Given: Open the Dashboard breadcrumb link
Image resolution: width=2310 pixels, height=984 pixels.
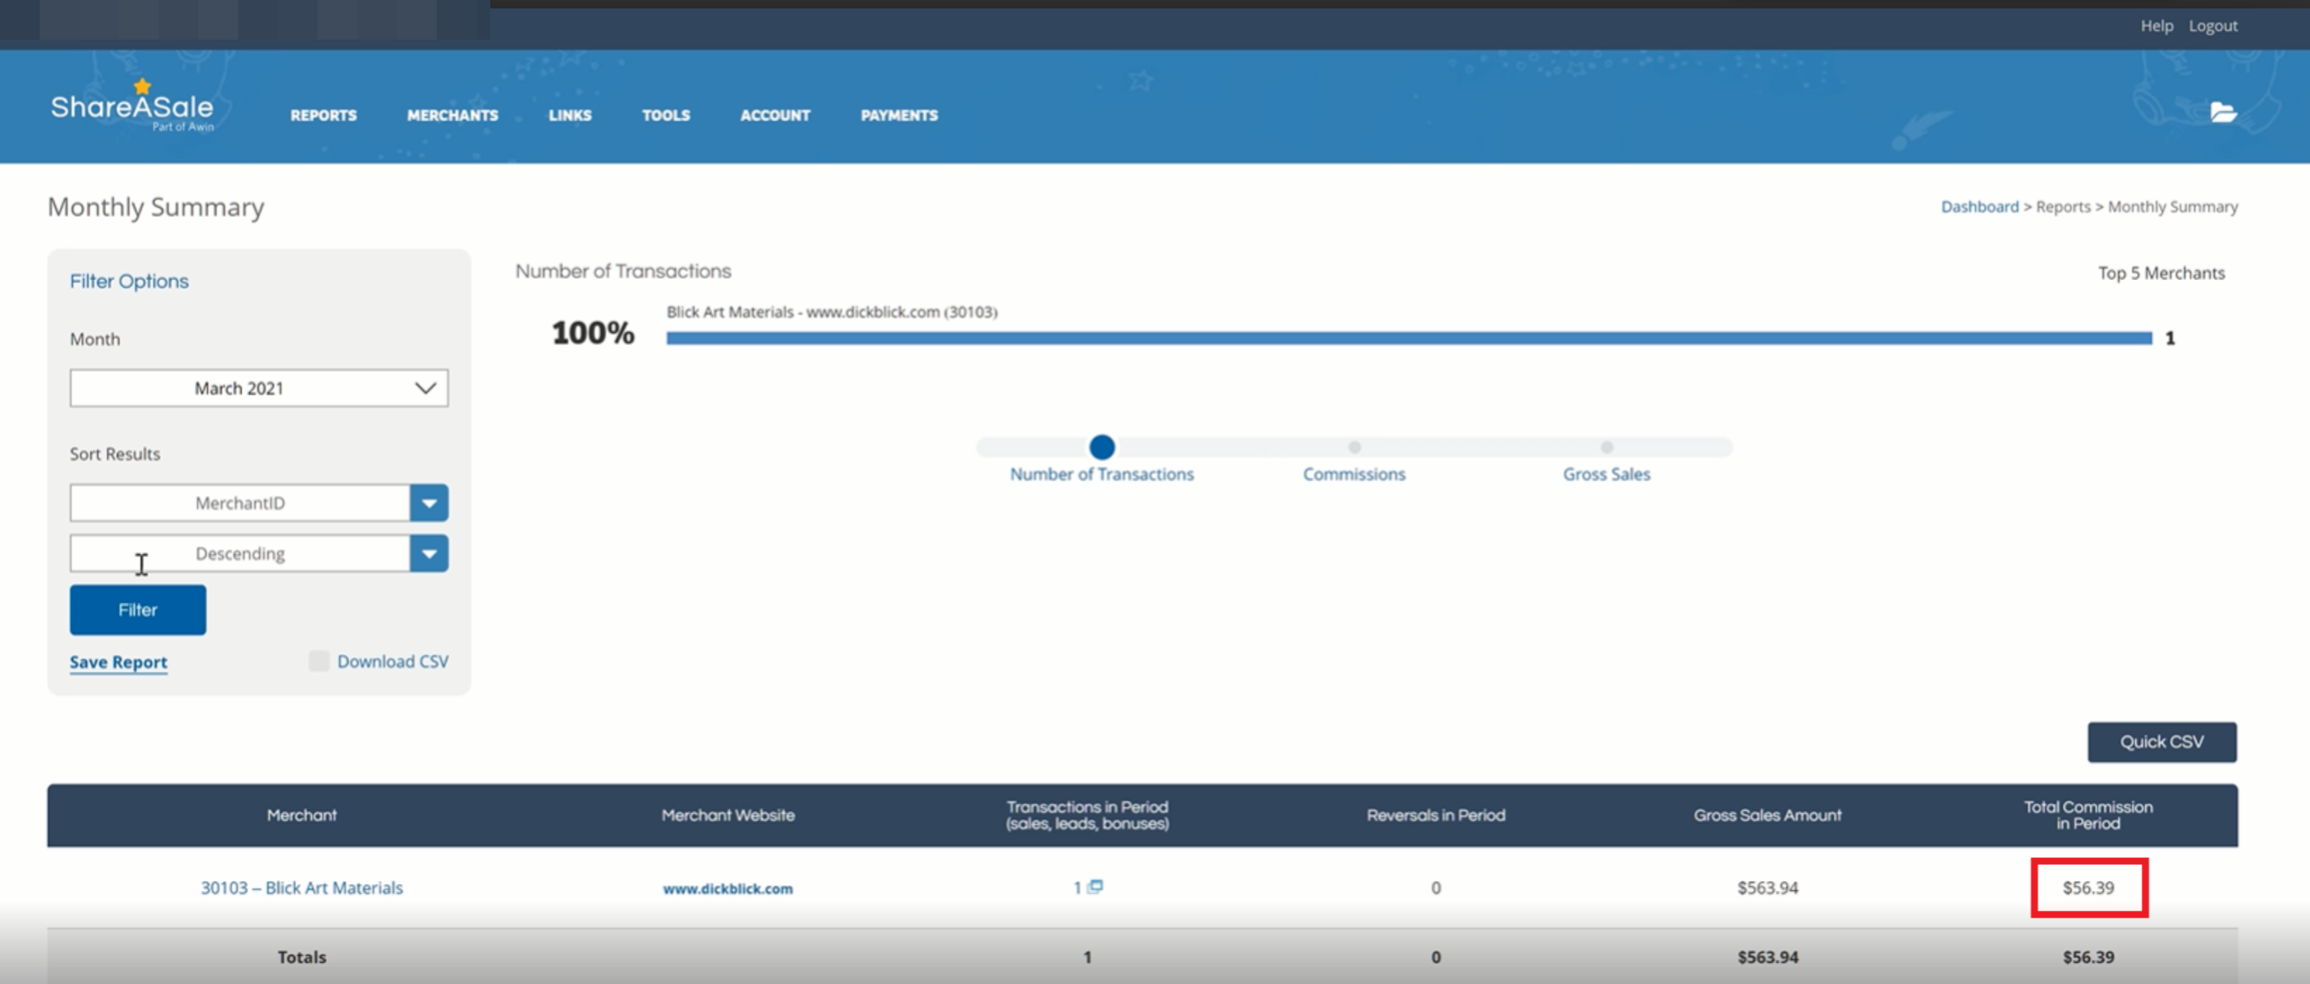Looking at the screenshot, I should 1979,207.
